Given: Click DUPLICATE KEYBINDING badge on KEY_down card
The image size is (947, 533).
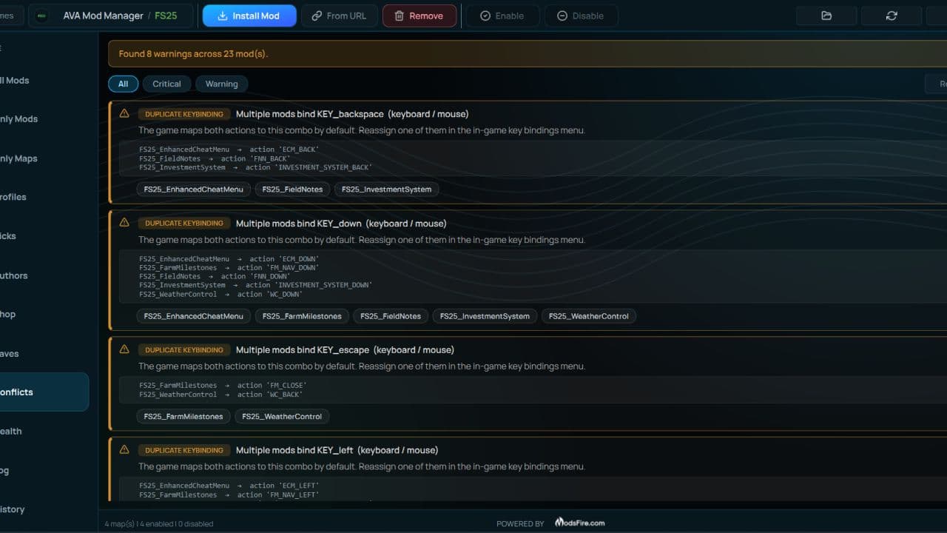Looking at the screenshot, I should (x=184, y=224).
